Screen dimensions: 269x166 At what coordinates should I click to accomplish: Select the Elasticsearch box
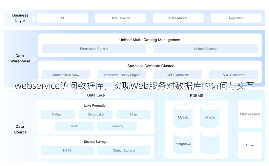click(x=250, y=114)
